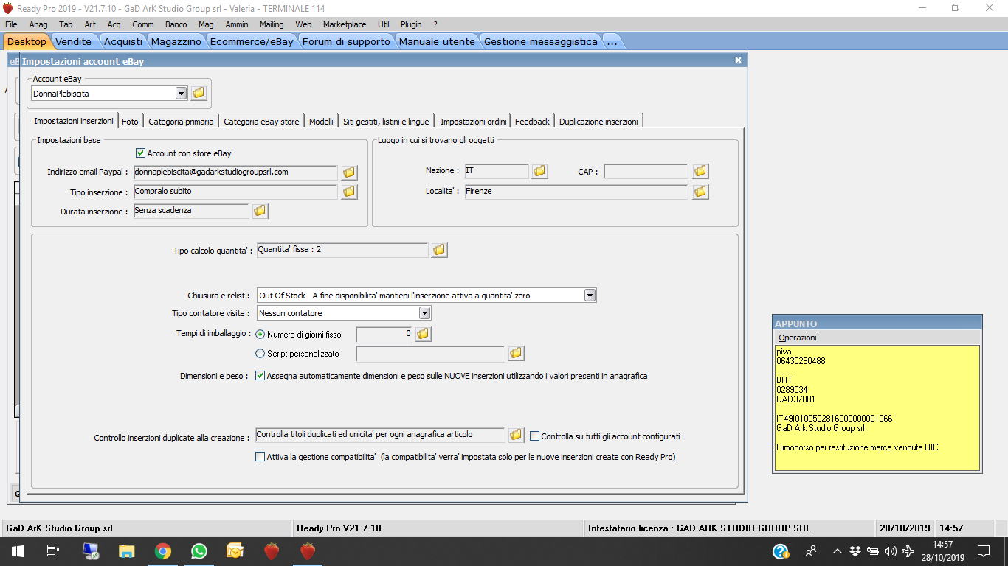This screenshot has width=1008, height=566.
Task: Open help question mark icon in system tray
Action: click(781, 551)
